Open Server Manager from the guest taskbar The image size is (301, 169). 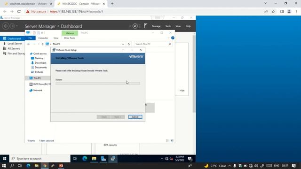(x=103, y=159)
